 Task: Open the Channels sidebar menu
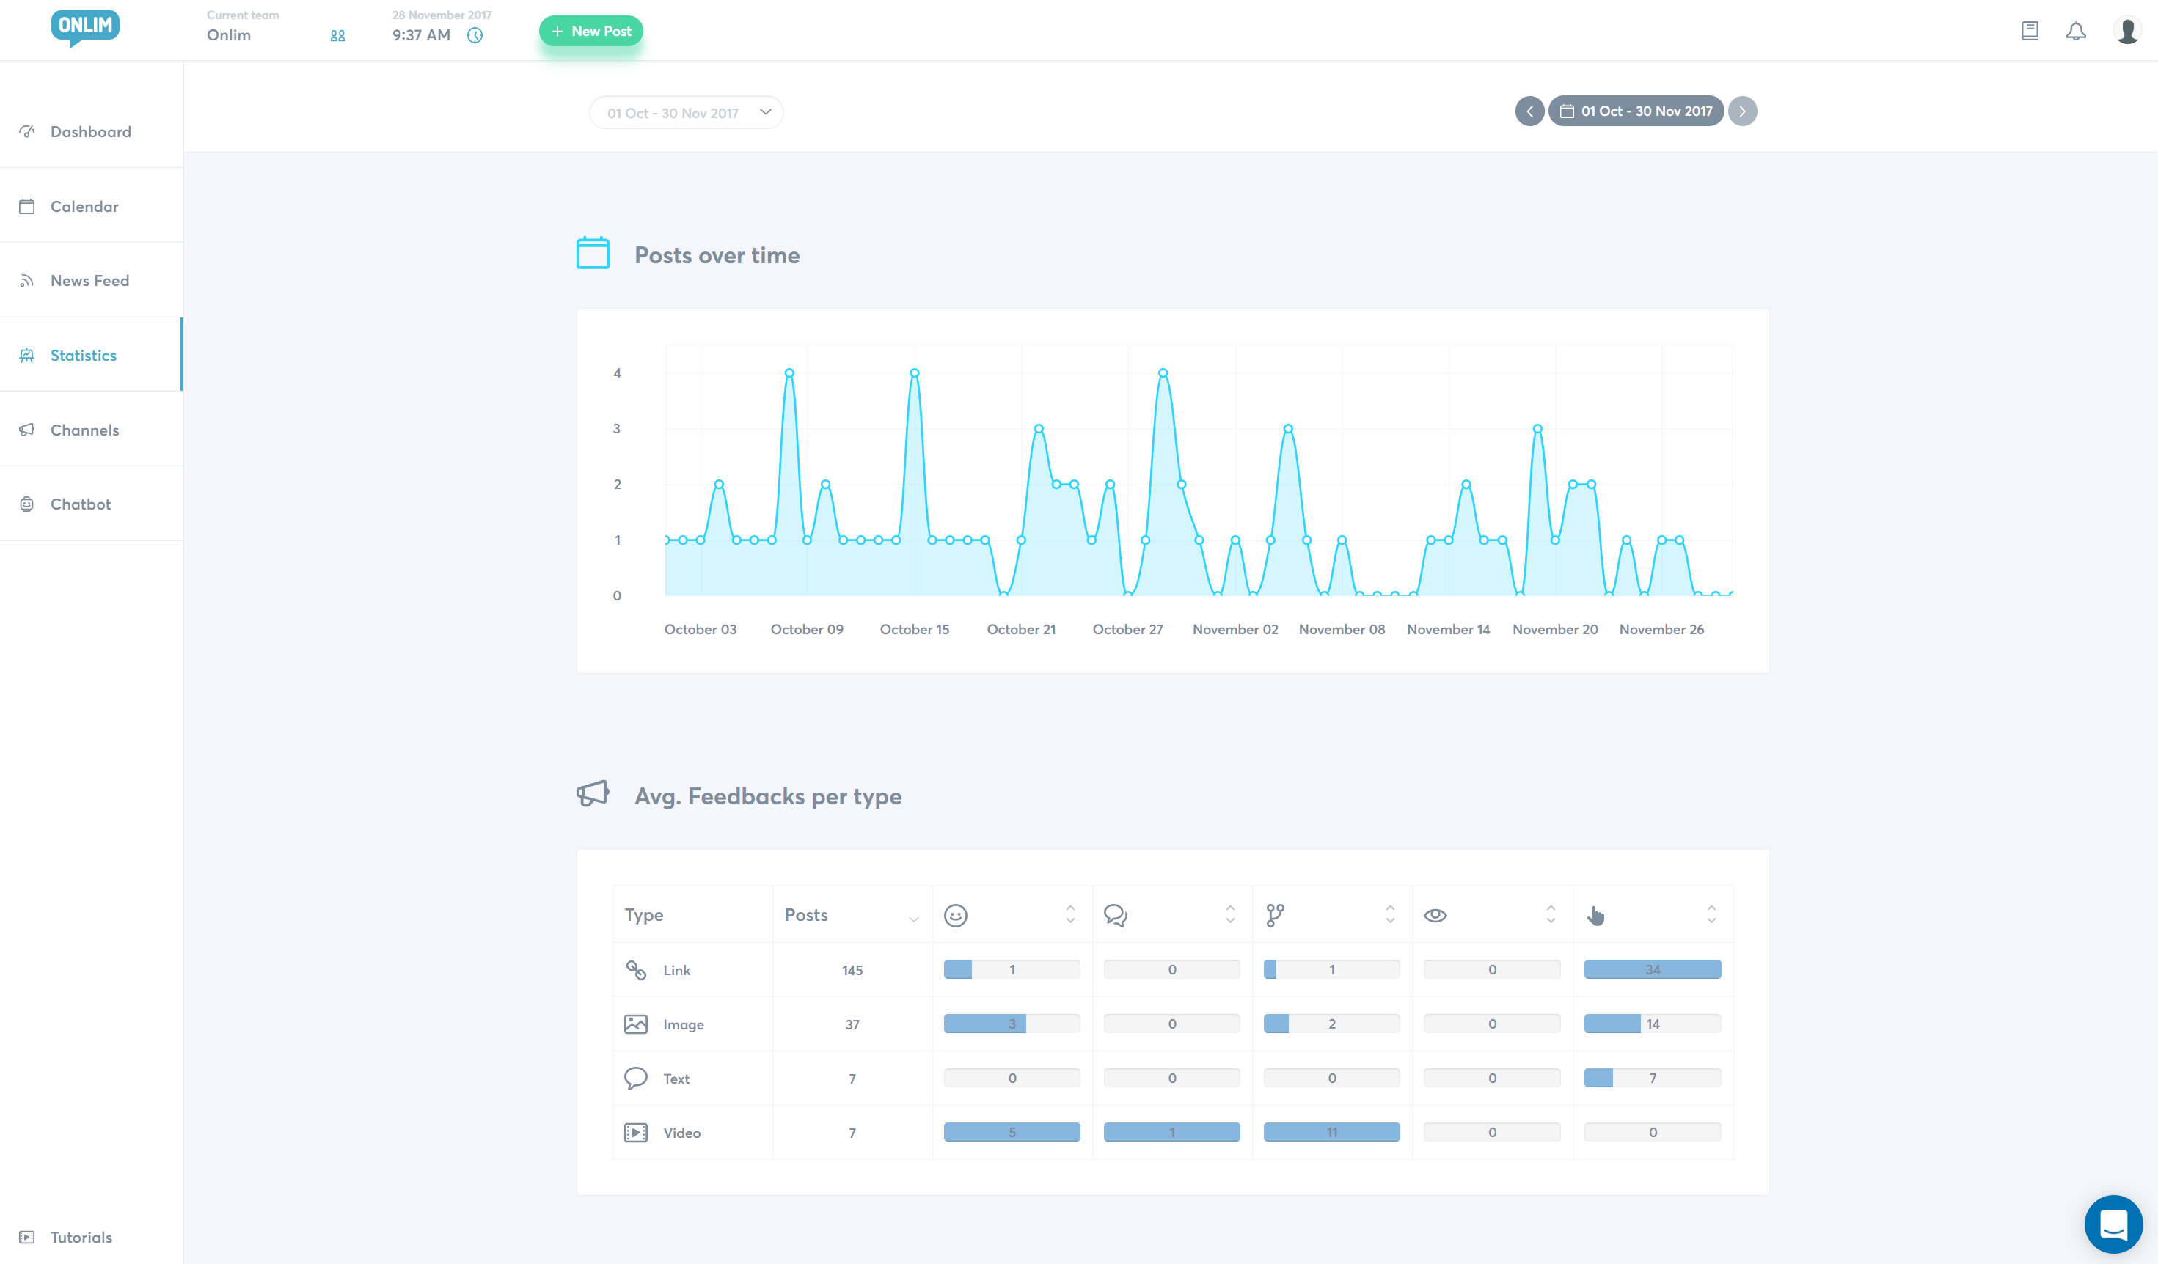84,430
